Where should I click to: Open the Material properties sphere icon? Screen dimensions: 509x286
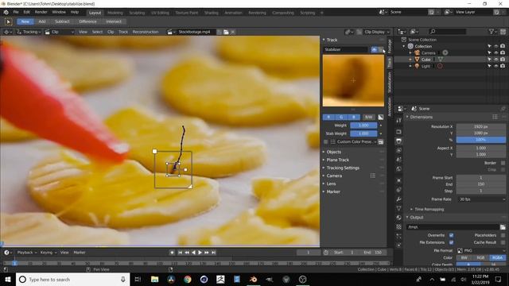click(398, 218)
